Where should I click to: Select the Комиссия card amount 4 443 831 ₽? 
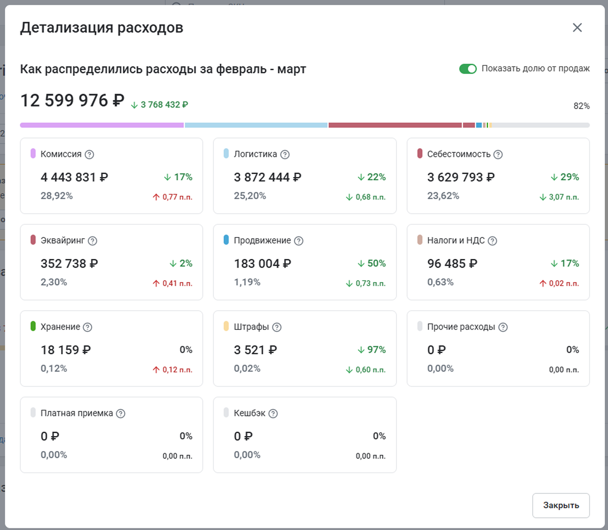coord(74,177)
